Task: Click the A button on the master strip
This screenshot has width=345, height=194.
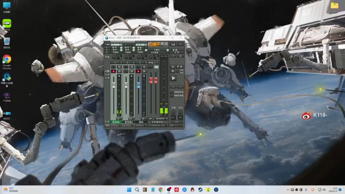Action: click(x=150, y=67)
